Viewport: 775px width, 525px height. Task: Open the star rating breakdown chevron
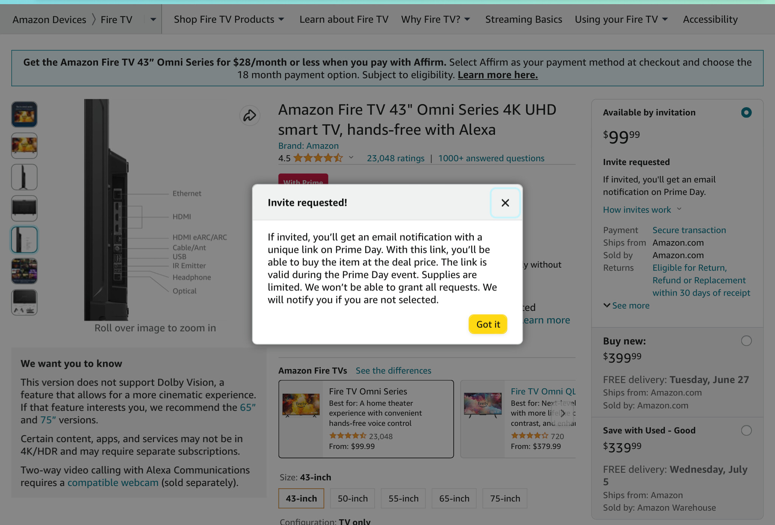tap(351, 157)
